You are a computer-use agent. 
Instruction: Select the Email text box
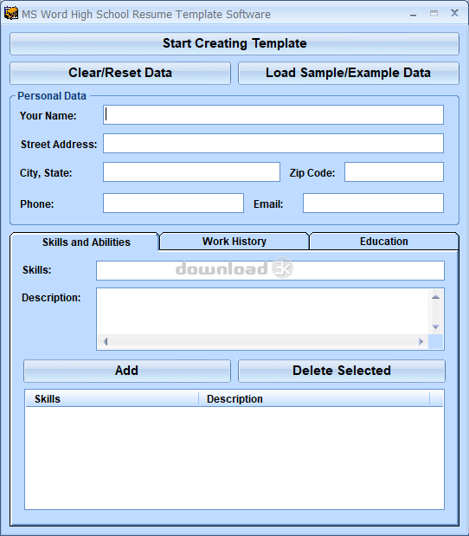[x=373, y=203]
